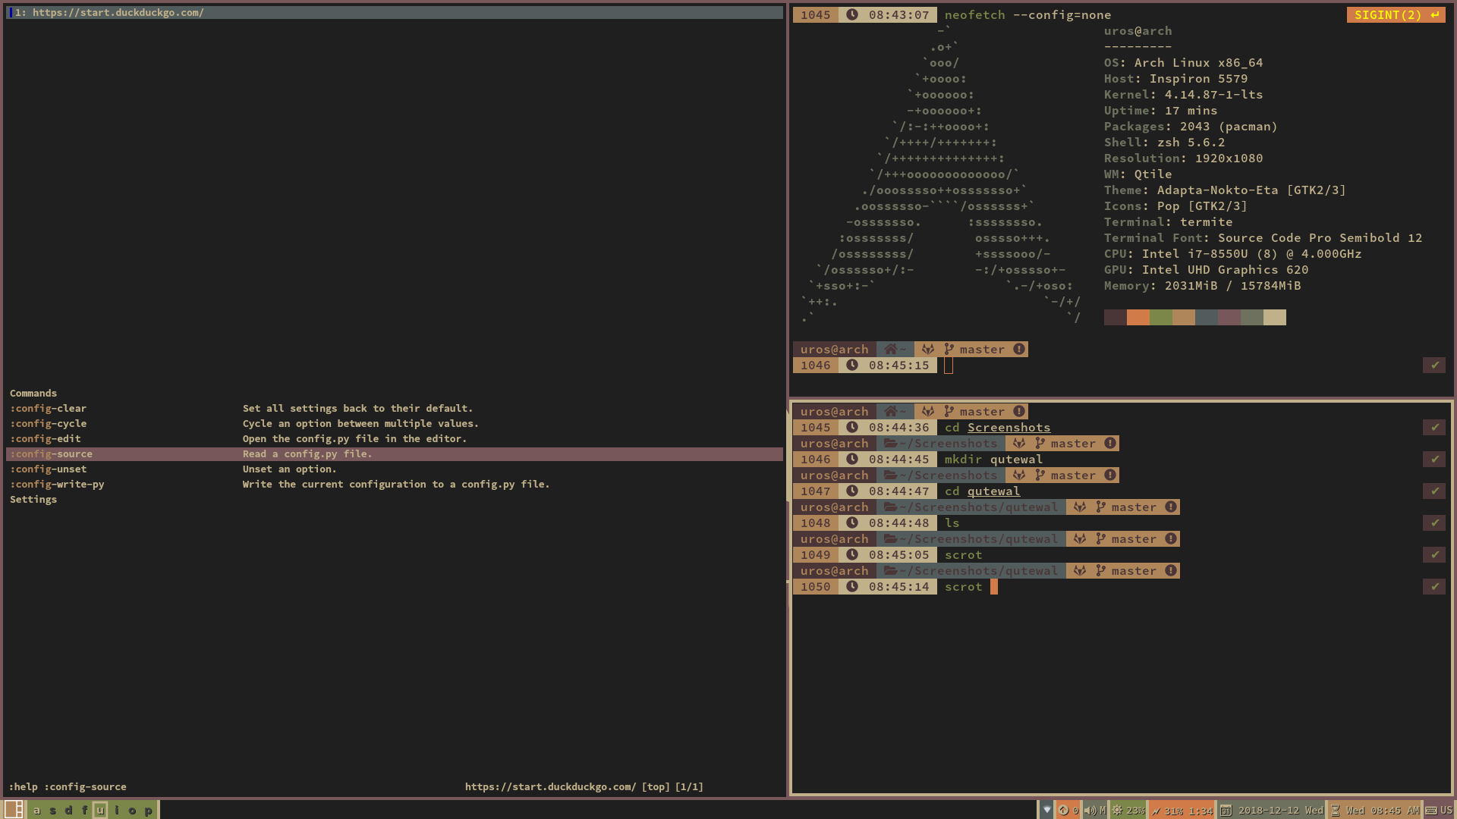The image size is (1457, 819).
Task: Click the keyboard layout icon
Action: click(1431, 810)
